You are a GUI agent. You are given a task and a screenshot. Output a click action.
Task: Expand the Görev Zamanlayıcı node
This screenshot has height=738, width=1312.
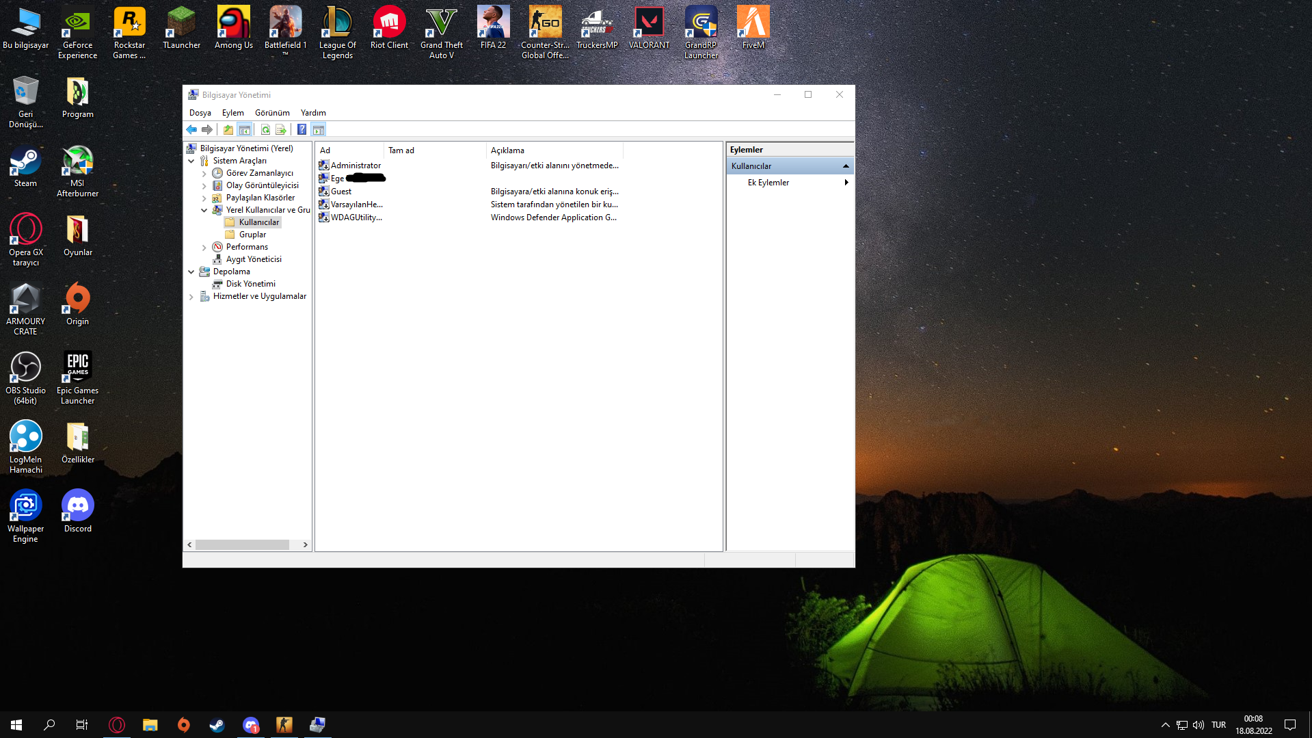pos(204,174)
